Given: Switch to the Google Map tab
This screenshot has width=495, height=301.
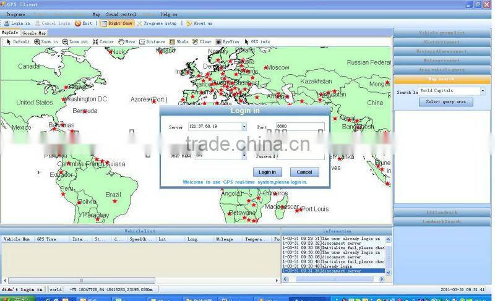Looking at the screenshot, I should tap(34, 33).
